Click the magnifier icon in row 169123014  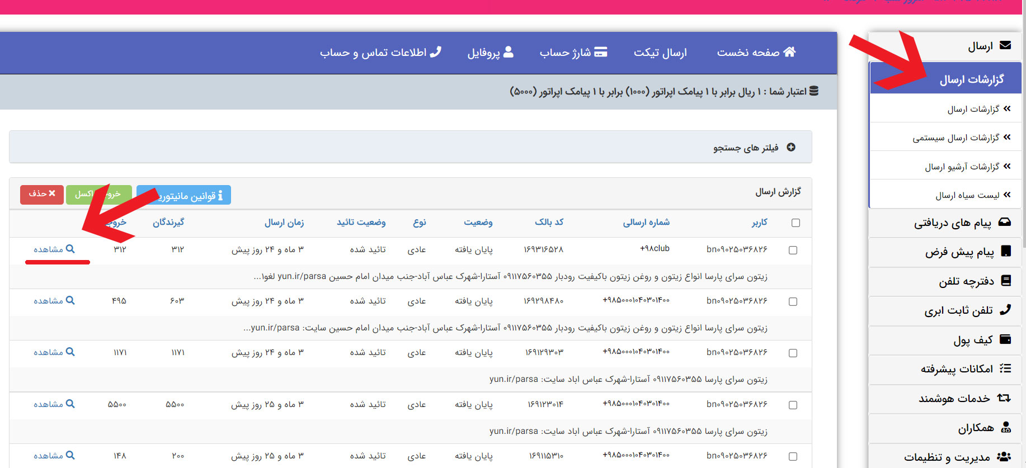[70, 404]
